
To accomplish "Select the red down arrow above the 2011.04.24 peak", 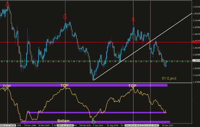I will (133, 20).
